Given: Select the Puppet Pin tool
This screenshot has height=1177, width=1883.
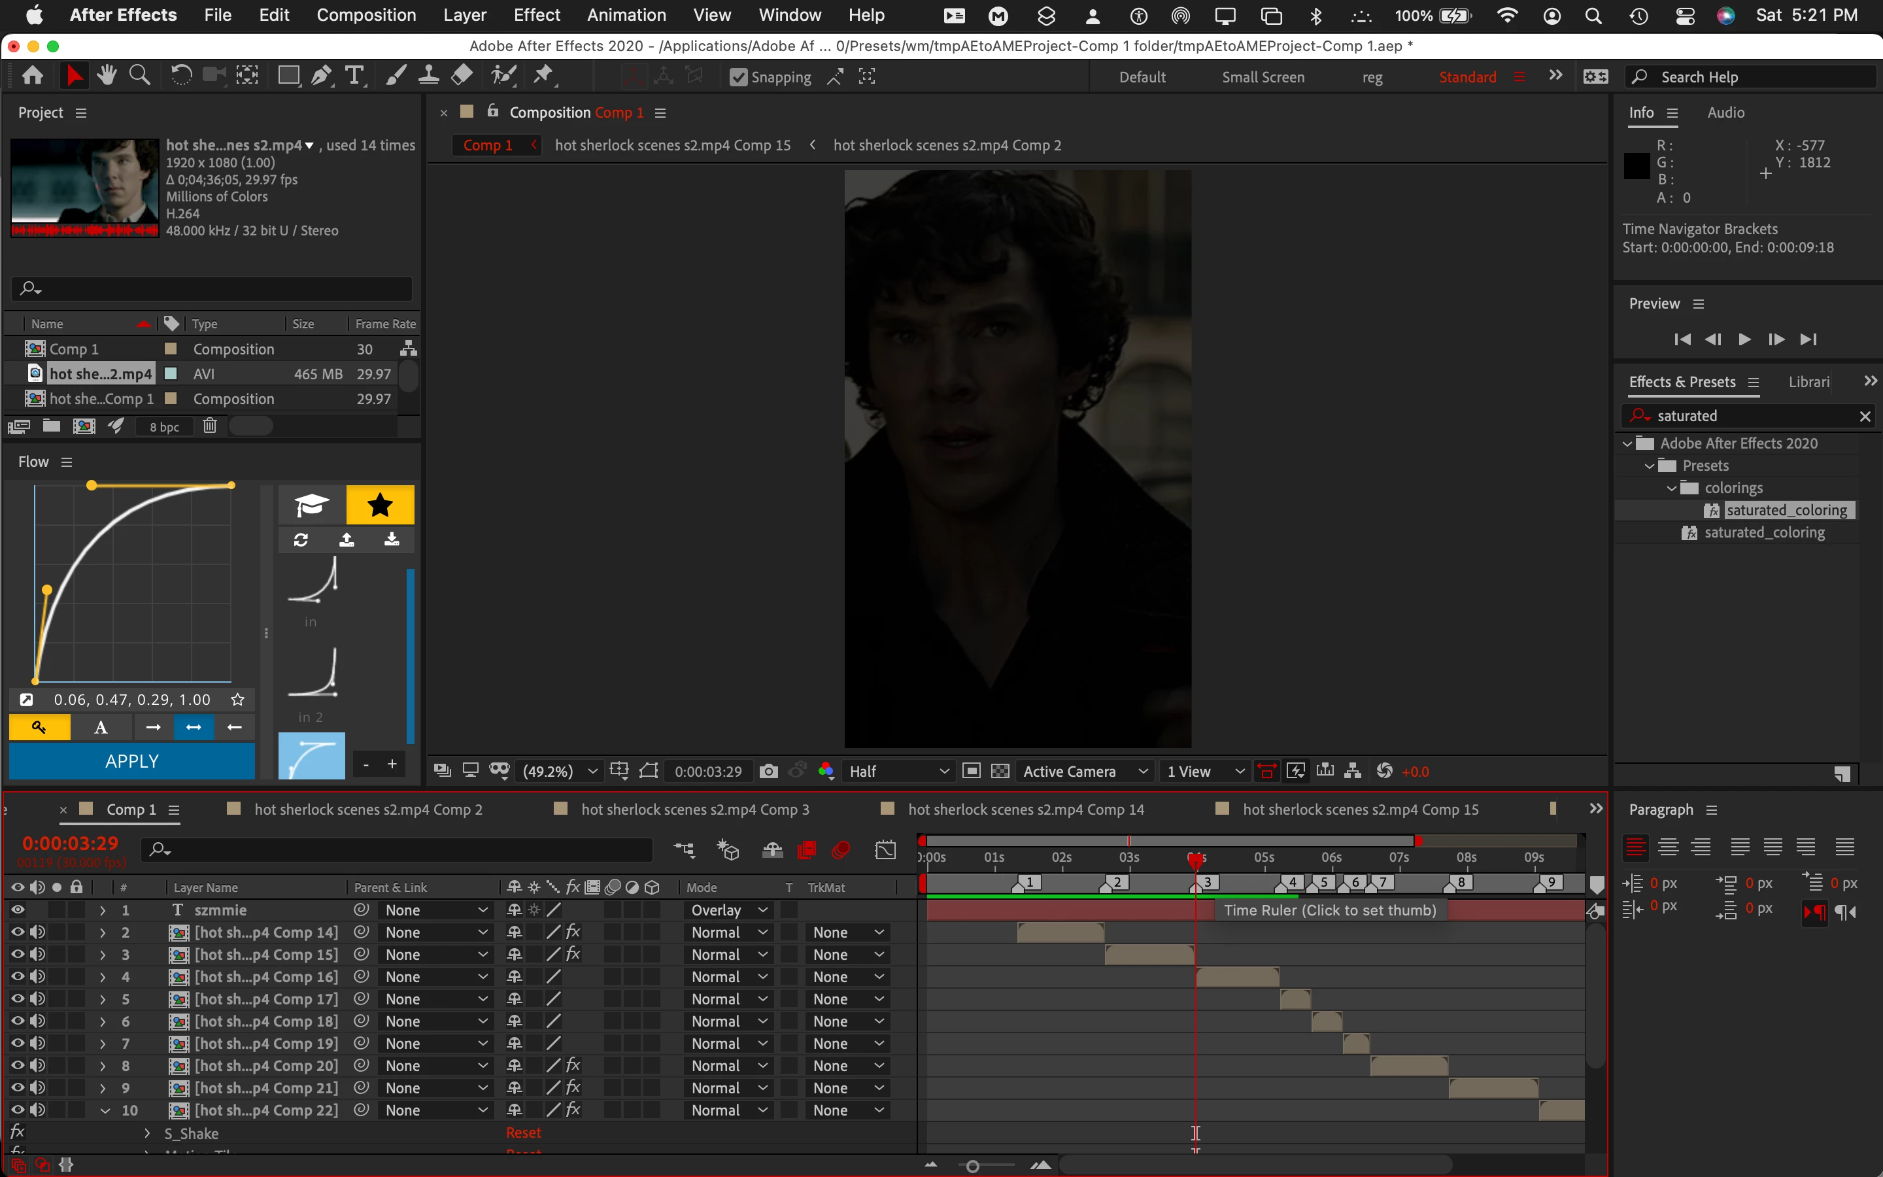Looking at the screenshot, I should pyautogui.click(x=543, y=75).
